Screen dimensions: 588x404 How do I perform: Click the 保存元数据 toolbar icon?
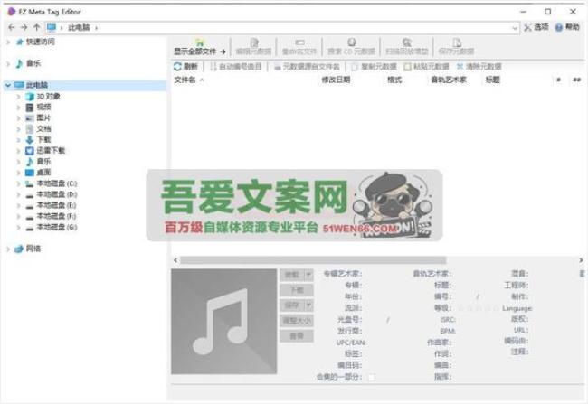(x=456, y=47)
